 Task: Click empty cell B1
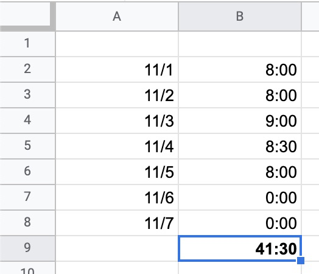pos(240,44)
